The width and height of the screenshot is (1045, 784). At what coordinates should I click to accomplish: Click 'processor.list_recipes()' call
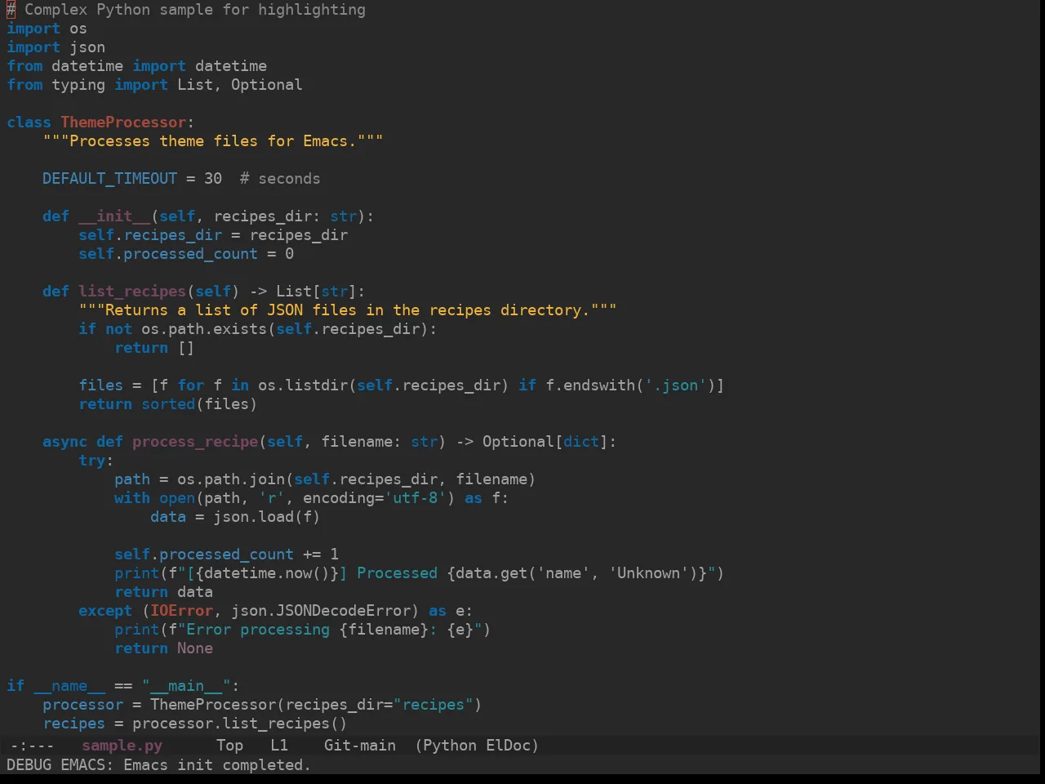[240, 723]
